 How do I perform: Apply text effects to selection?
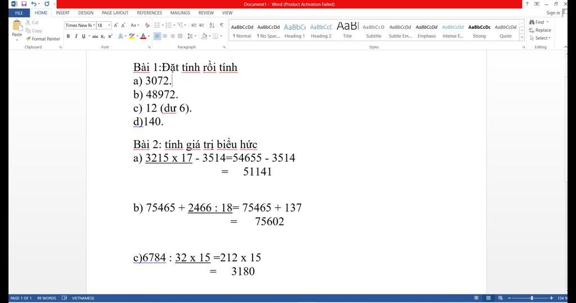point(120,36)
